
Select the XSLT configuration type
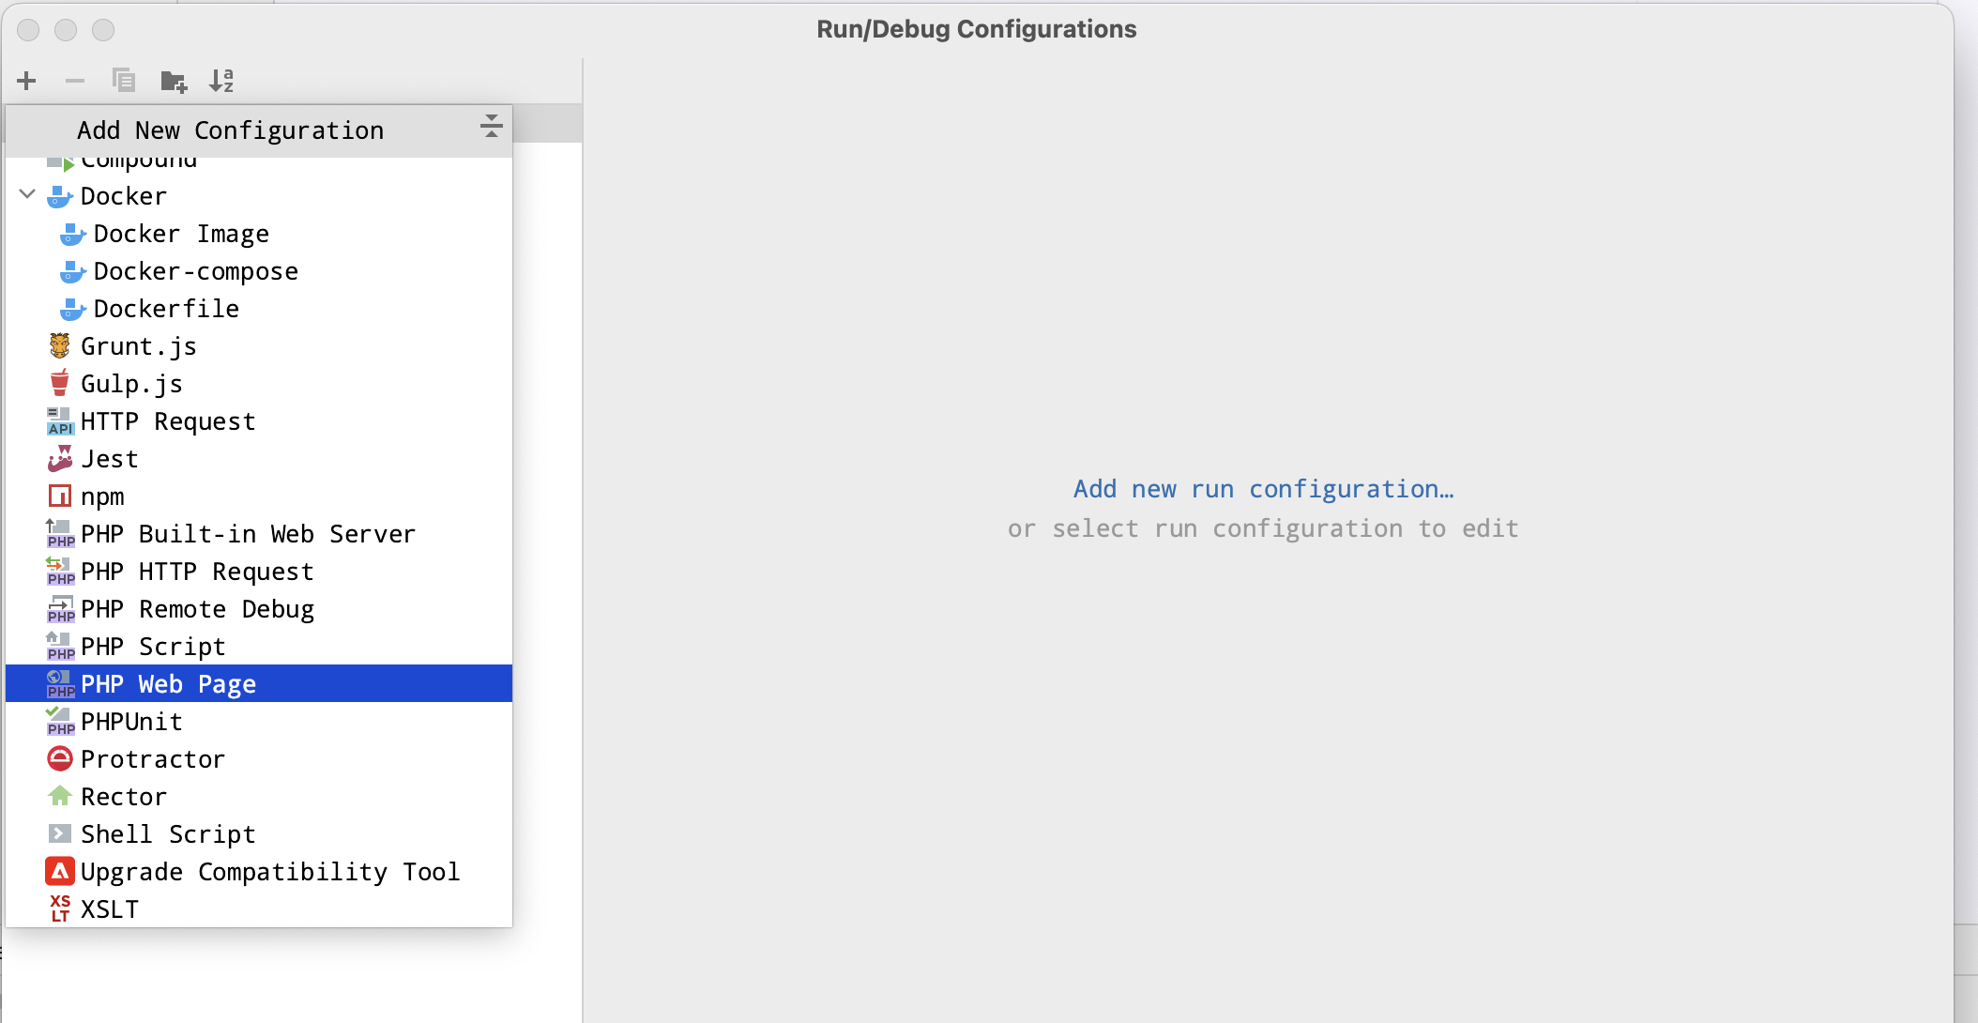[x=111, y=908]
